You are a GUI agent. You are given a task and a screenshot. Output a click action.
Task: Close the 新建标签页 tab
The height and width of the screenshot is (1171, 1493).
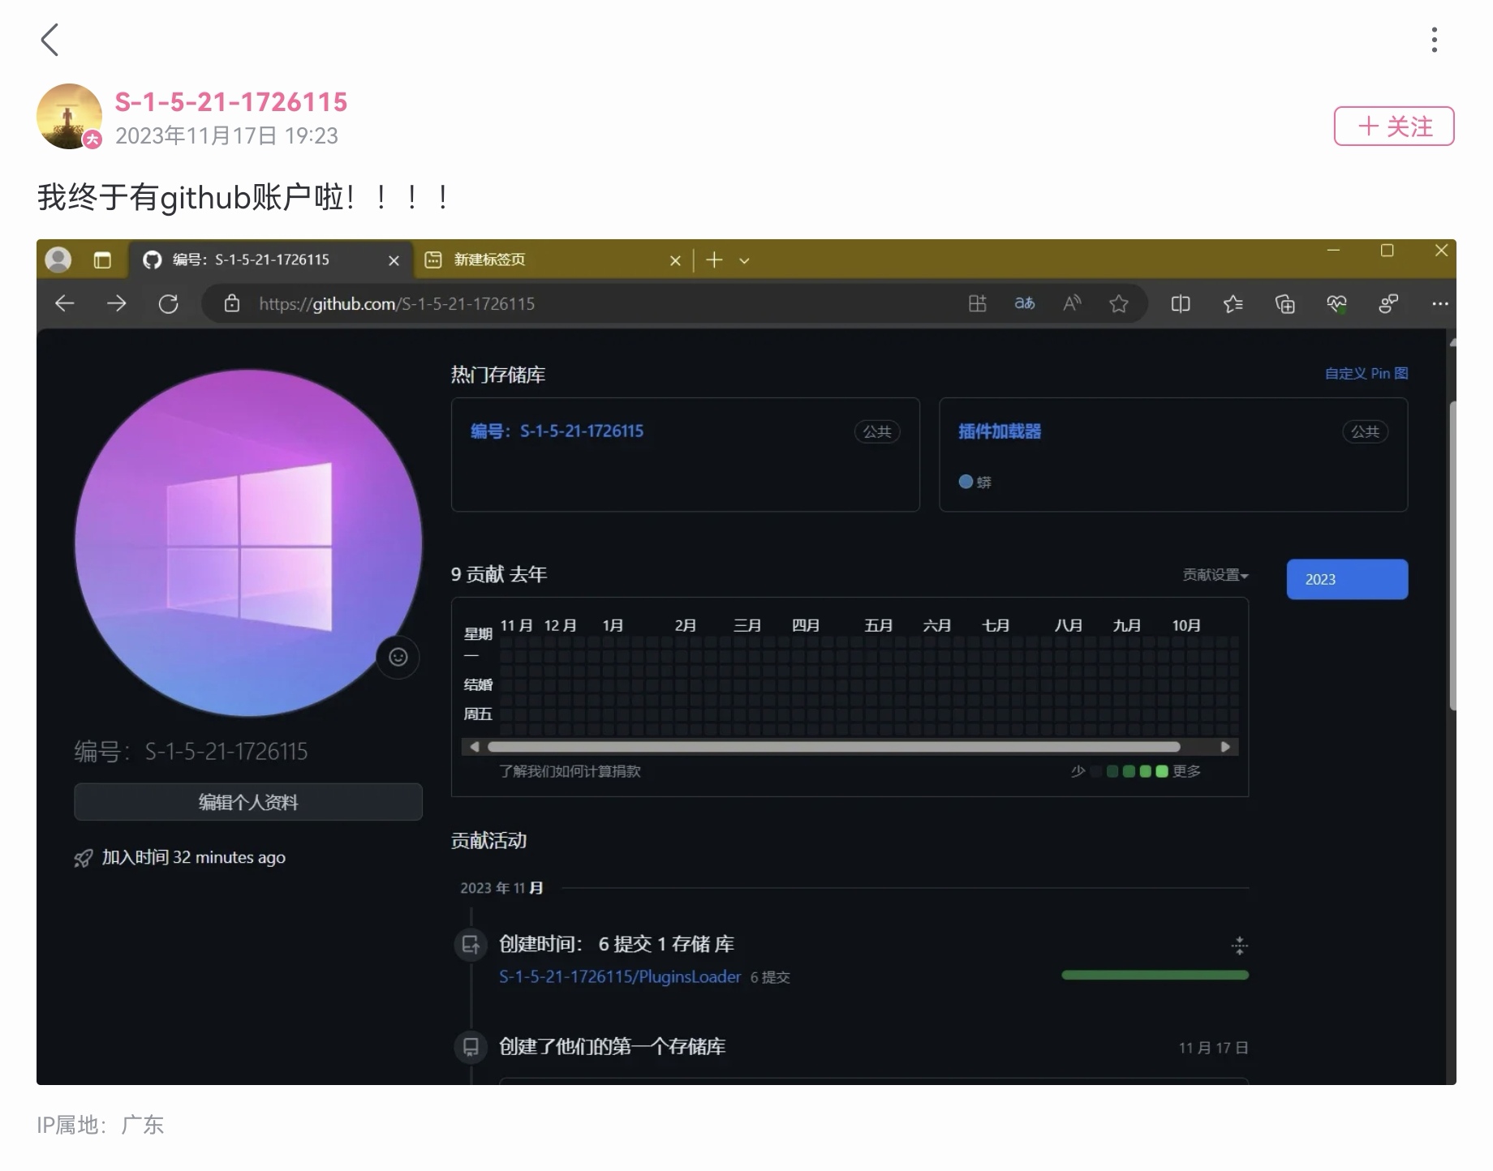coord(675,260)
